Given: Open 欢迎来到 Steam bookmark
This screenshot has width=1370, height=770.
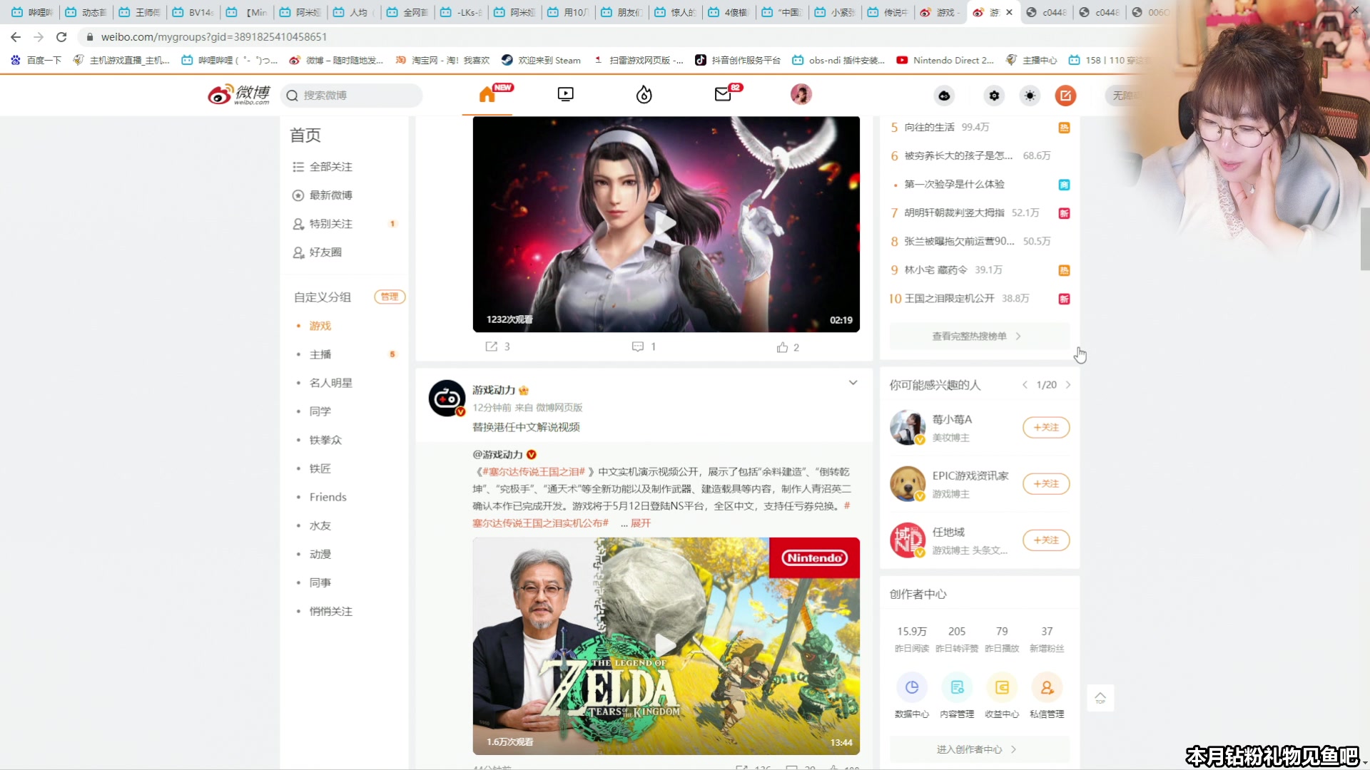Looking at the screenshot, I should pos(541,60).
